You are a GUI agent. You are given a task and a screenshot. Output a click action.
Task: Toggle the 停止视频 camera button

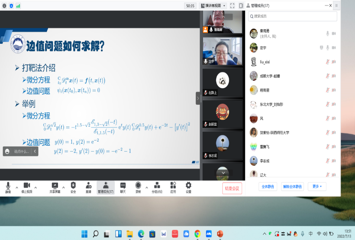pos(27,187)
